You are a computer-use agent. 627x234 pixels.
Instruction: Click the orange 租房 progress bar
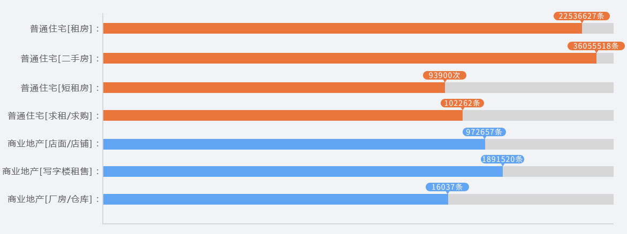pyautogui.click(x=342, y=28)
